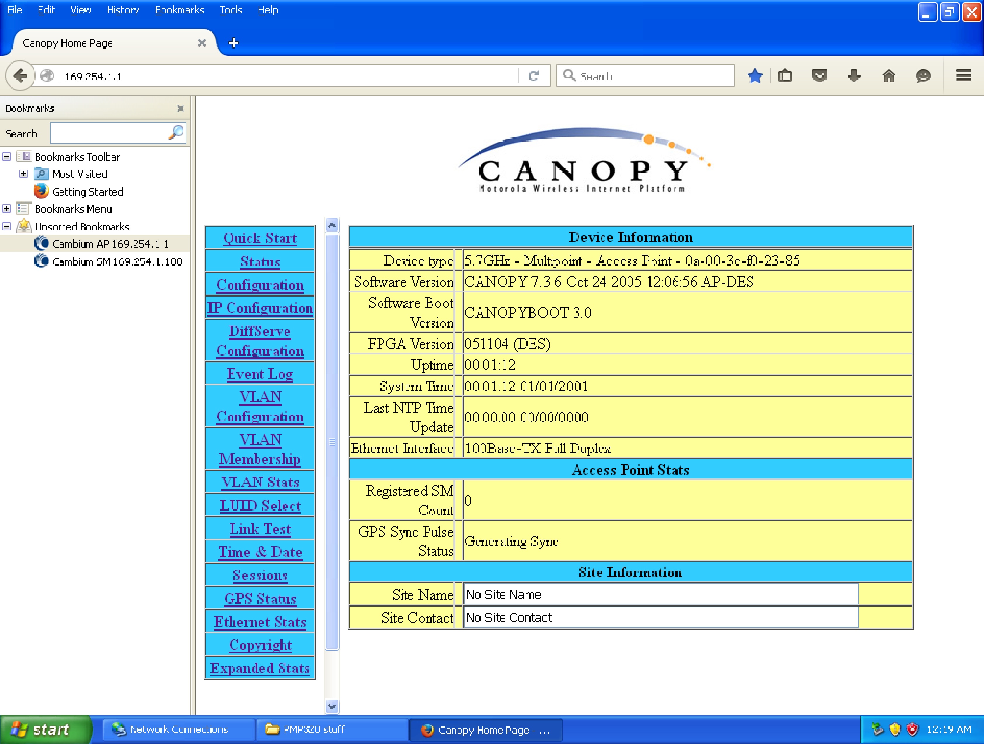Click the 169.254.1.1 address bar
The width and height of the screenshot is (984, 744).
tap(289, 76)
